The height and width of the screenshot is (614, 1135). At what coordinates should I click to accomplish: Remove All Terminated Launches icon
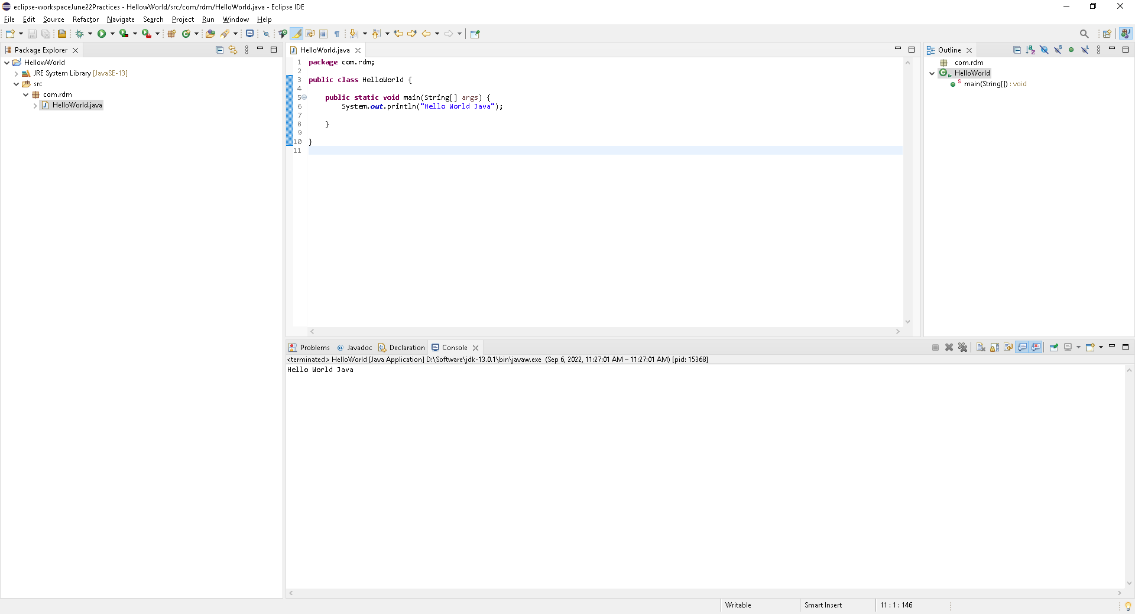pyautogui.click(x=962, y=348)
